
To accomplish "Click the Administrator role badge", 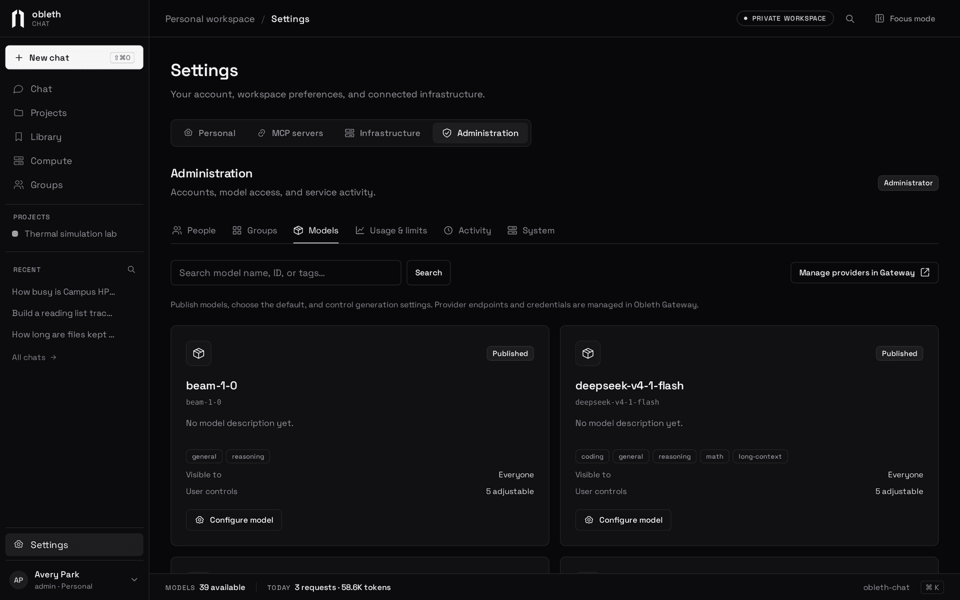I will (908, 183).
